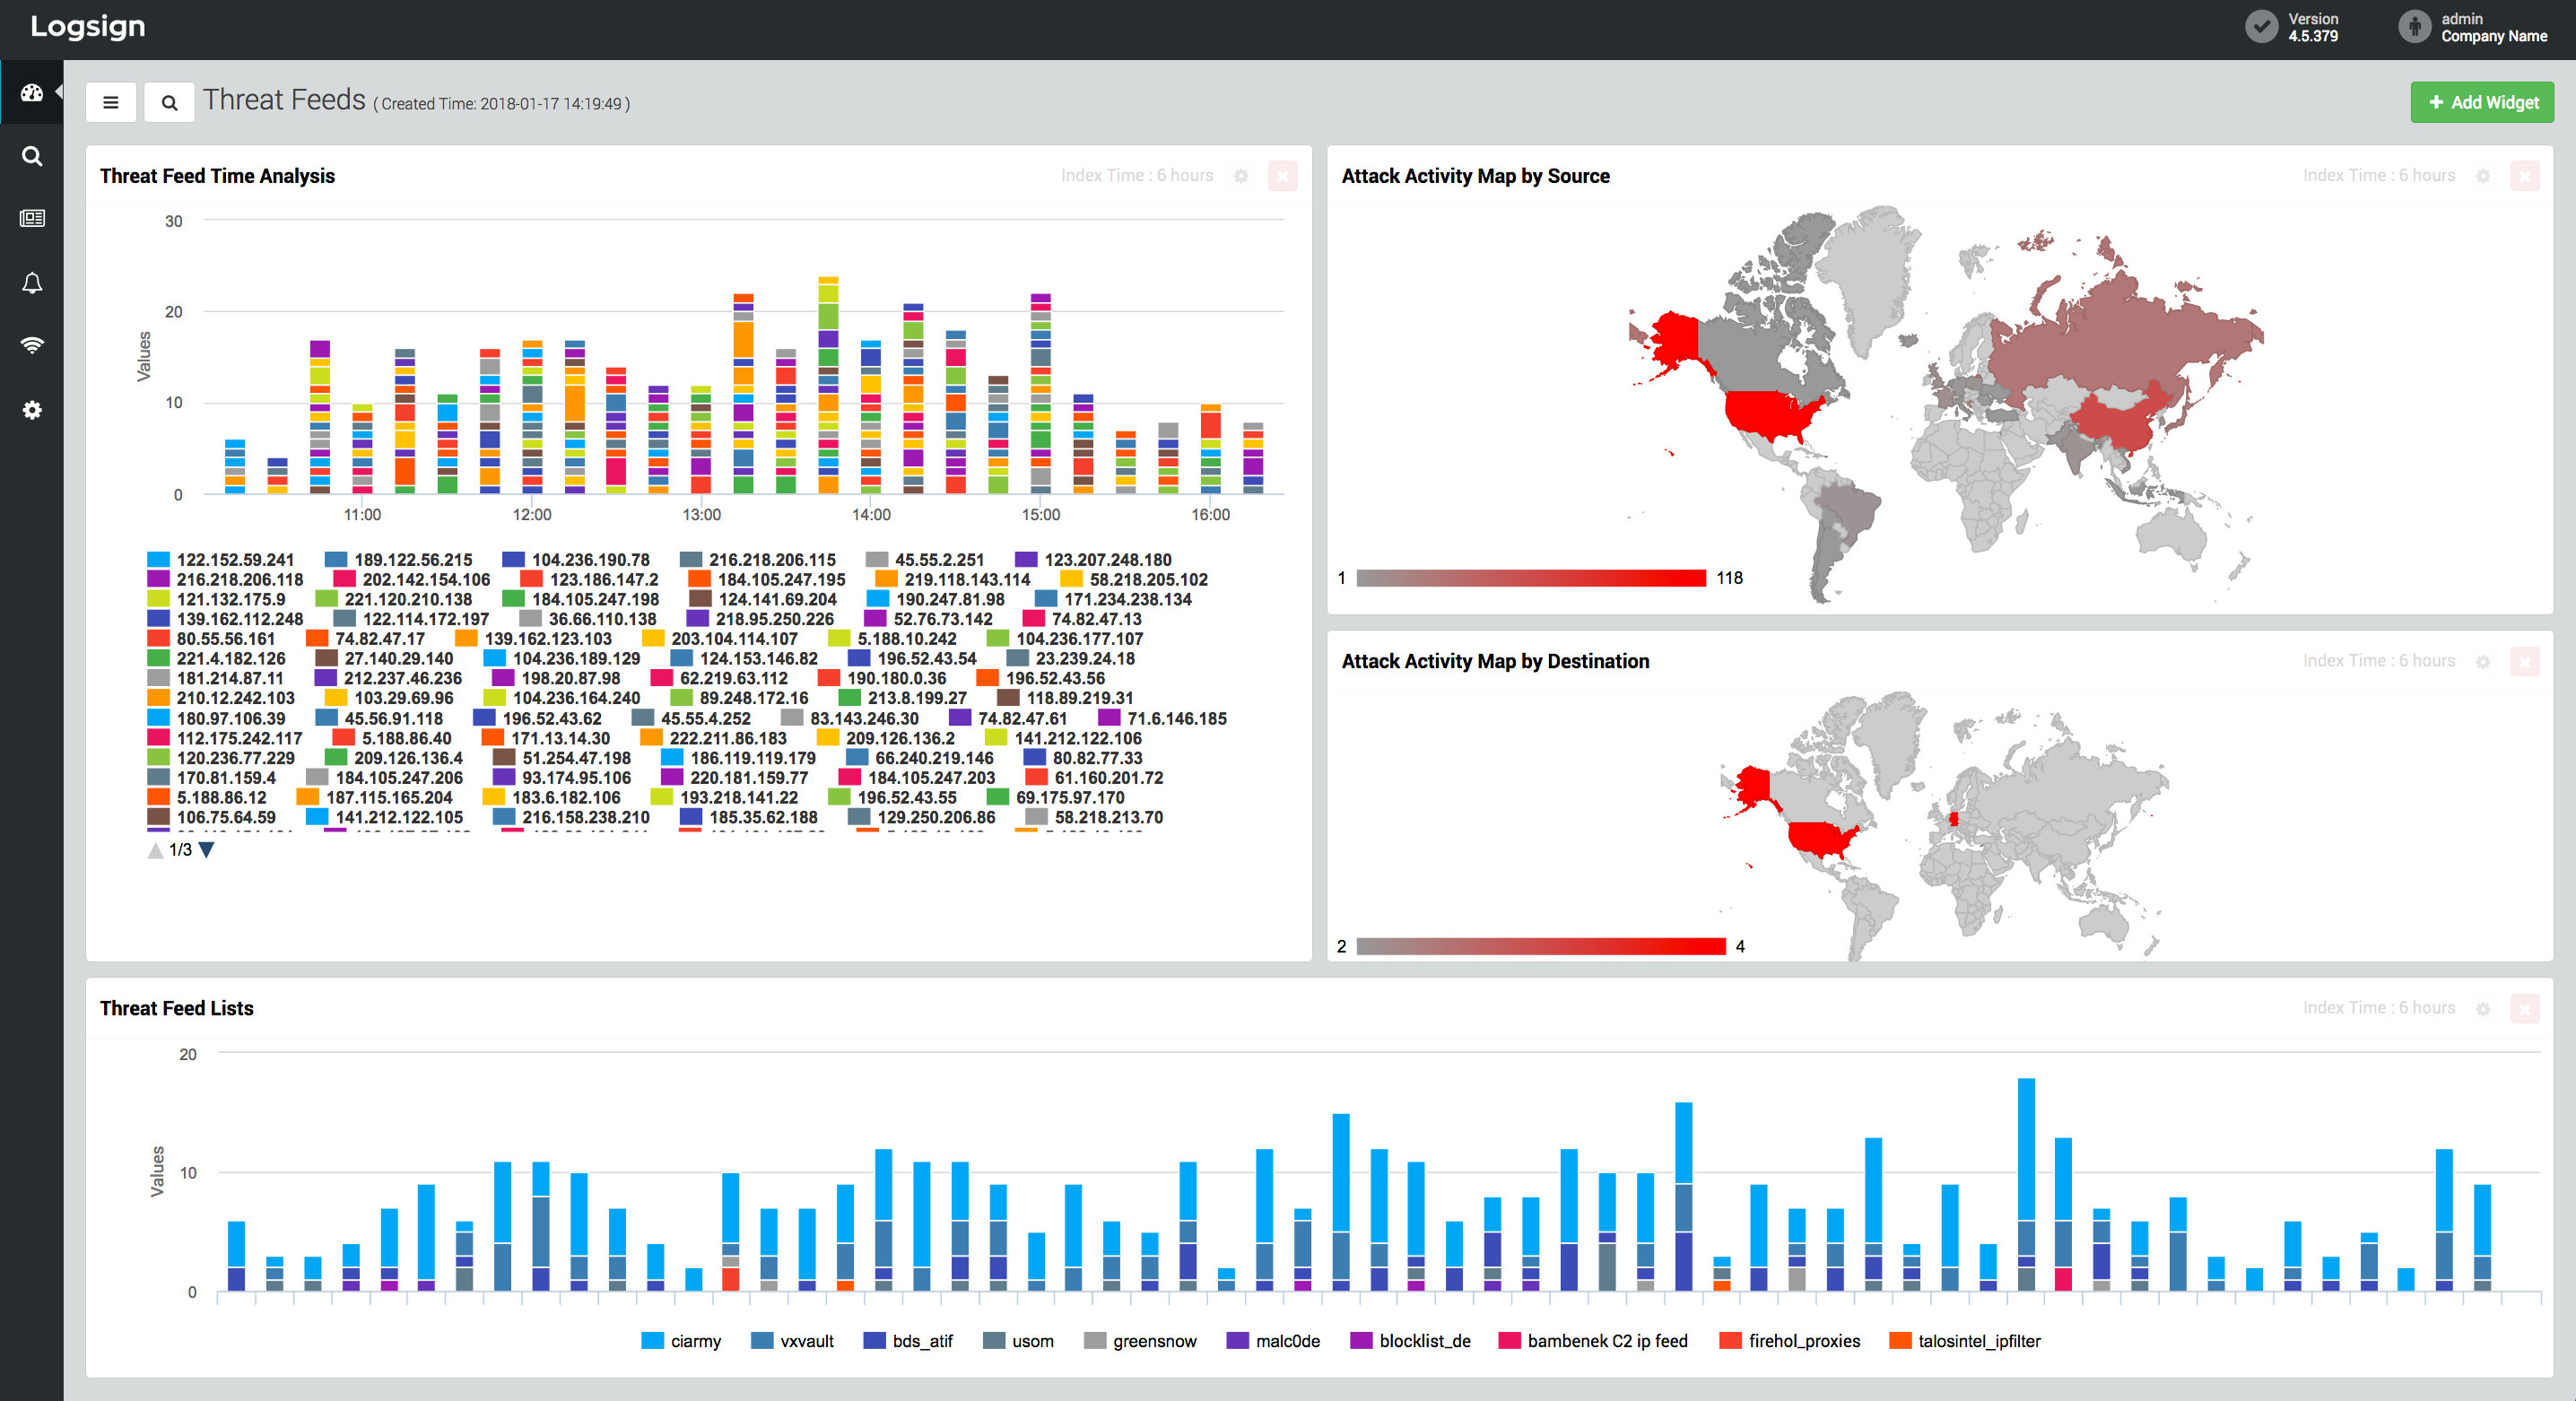
Task: Click the Add Widget button
Action: coord(2482,102)
